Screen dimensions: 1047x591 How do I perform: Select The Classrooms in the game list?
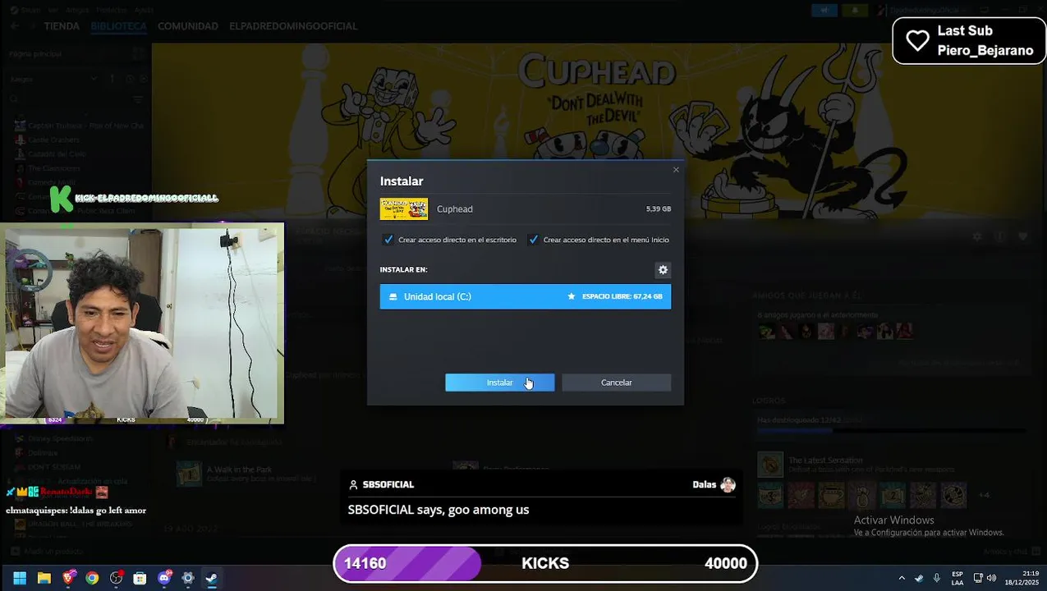[x=53, y=168]
